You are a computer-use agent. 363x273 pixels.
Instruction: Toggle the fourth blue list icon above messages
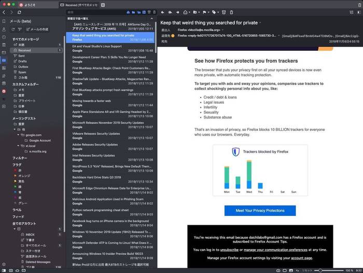144,12
